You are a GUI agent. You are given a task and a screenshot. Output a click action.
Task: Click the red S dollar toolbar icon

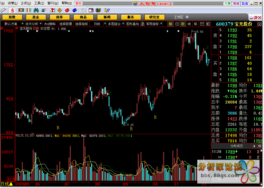(12, 10)
